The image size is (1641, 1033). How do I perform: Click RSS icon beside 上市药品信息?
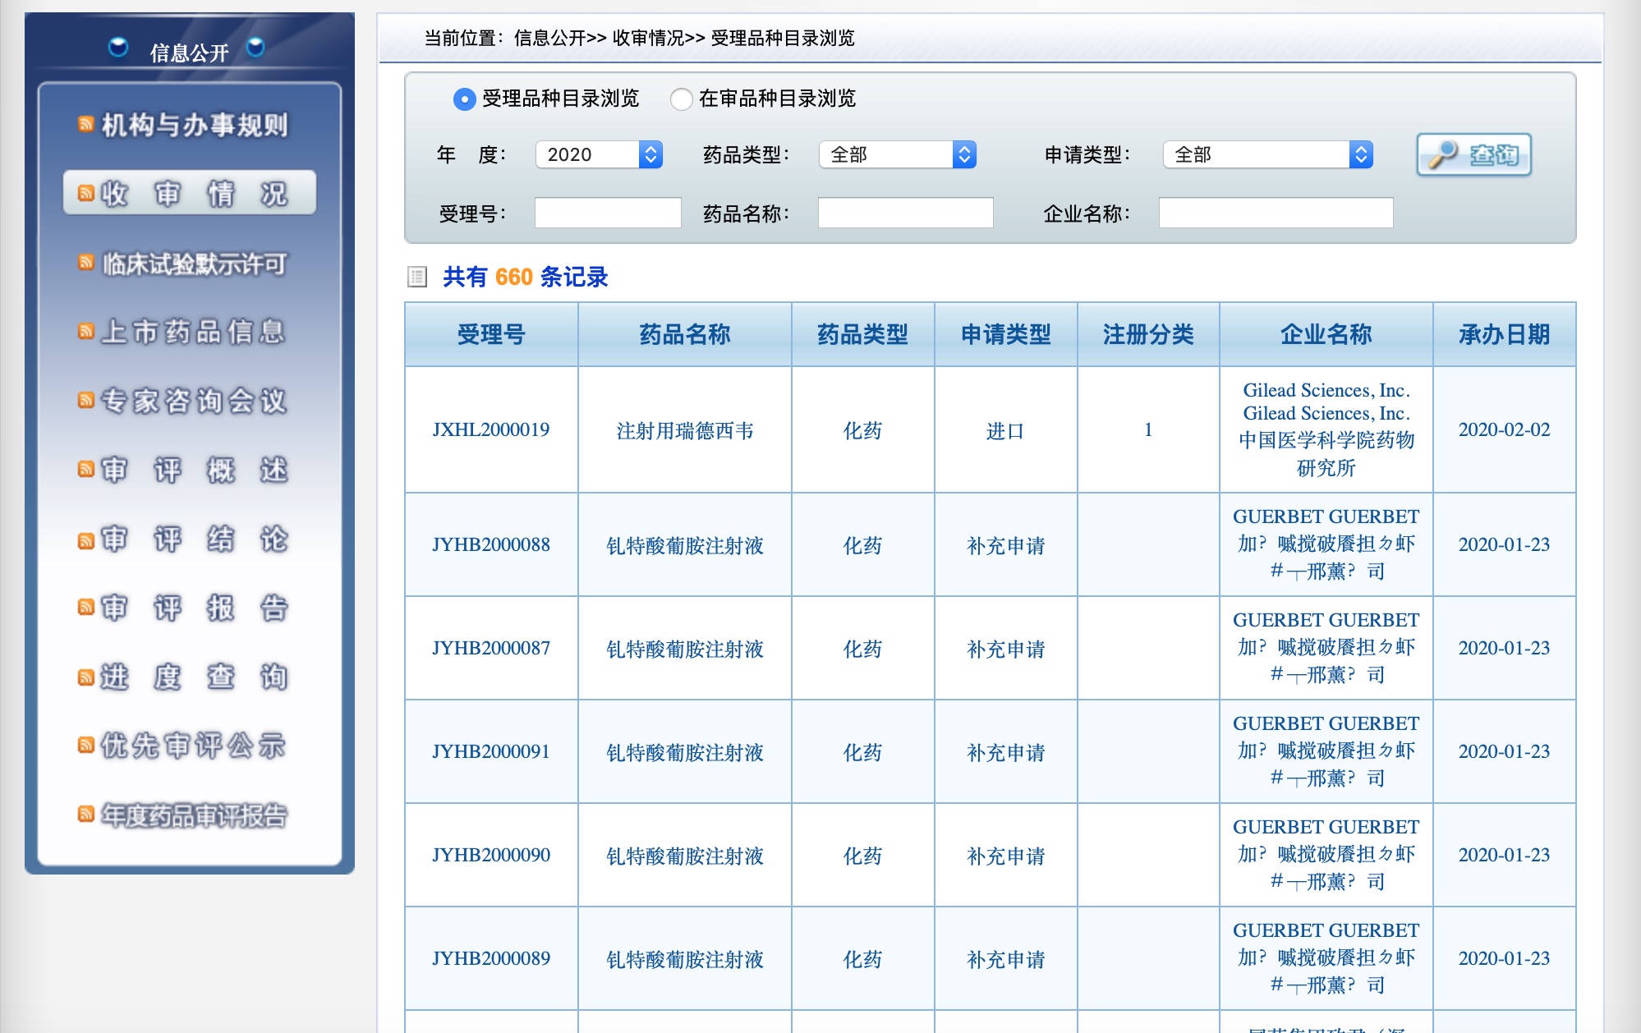click(x=85, y=332)
